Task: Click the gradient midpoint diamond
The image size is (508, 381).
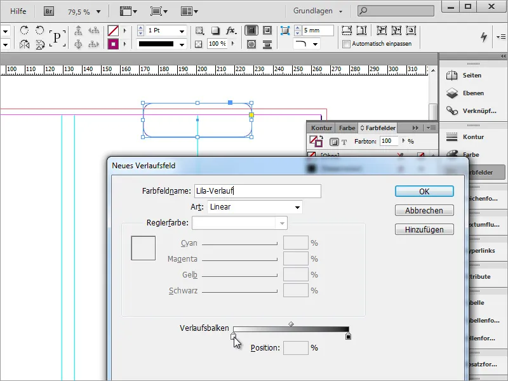Action: pyautogui.click(x=291, y=324)
